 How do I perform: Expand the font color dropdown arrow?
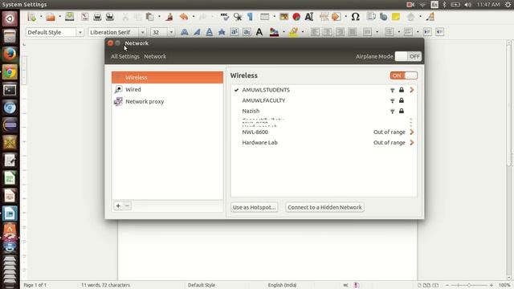284,32
